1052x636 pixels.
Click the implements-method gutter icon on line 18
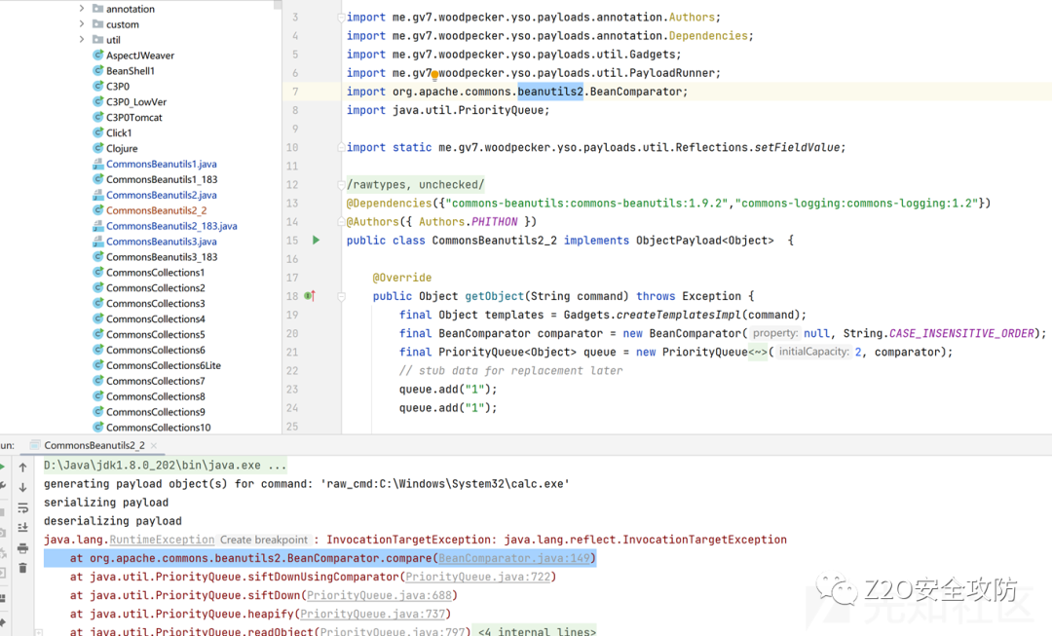tap(310, 296)
